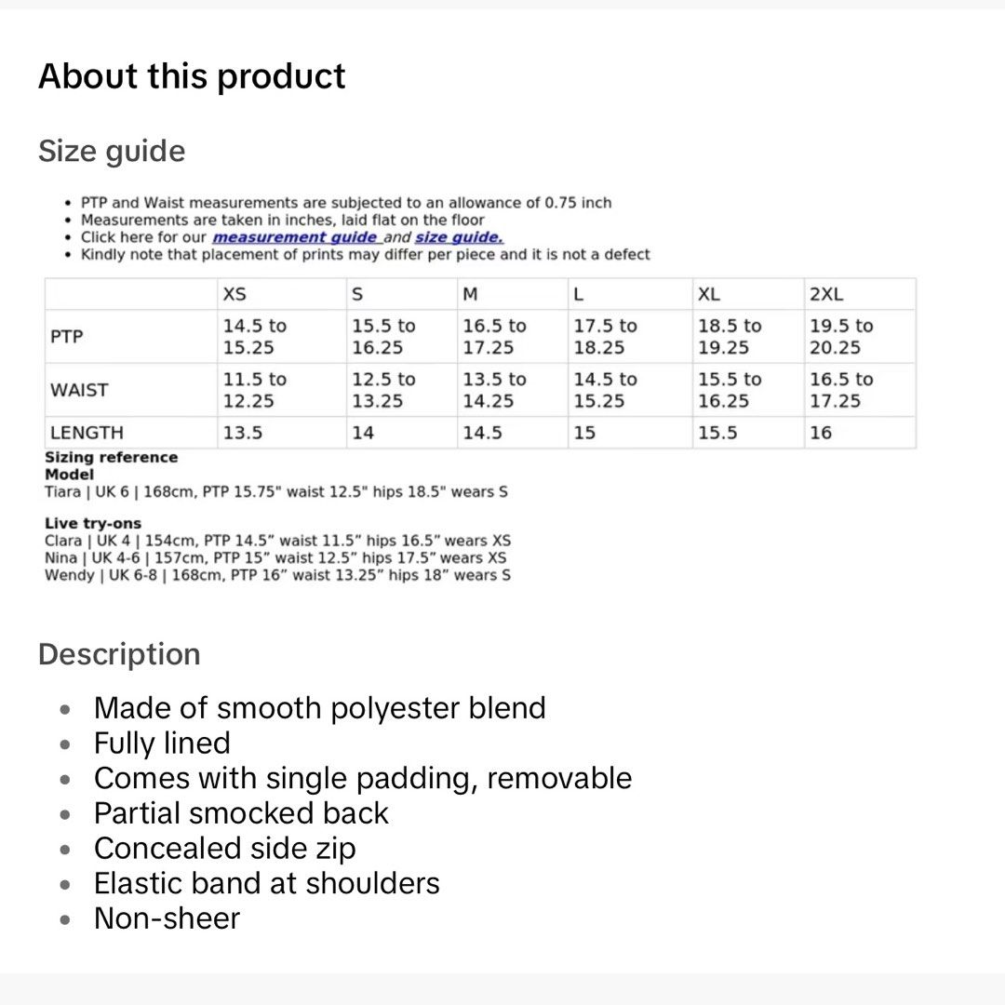Click the XL waist cell 15.5 to 16.25
This screenshot has width=1005, height=1005.
[730, 390]
